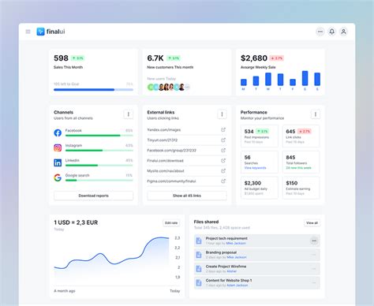Open external link icon for Mysite.com/nav/about
This screenshot has height=306, width=374.
coord(223,170)
